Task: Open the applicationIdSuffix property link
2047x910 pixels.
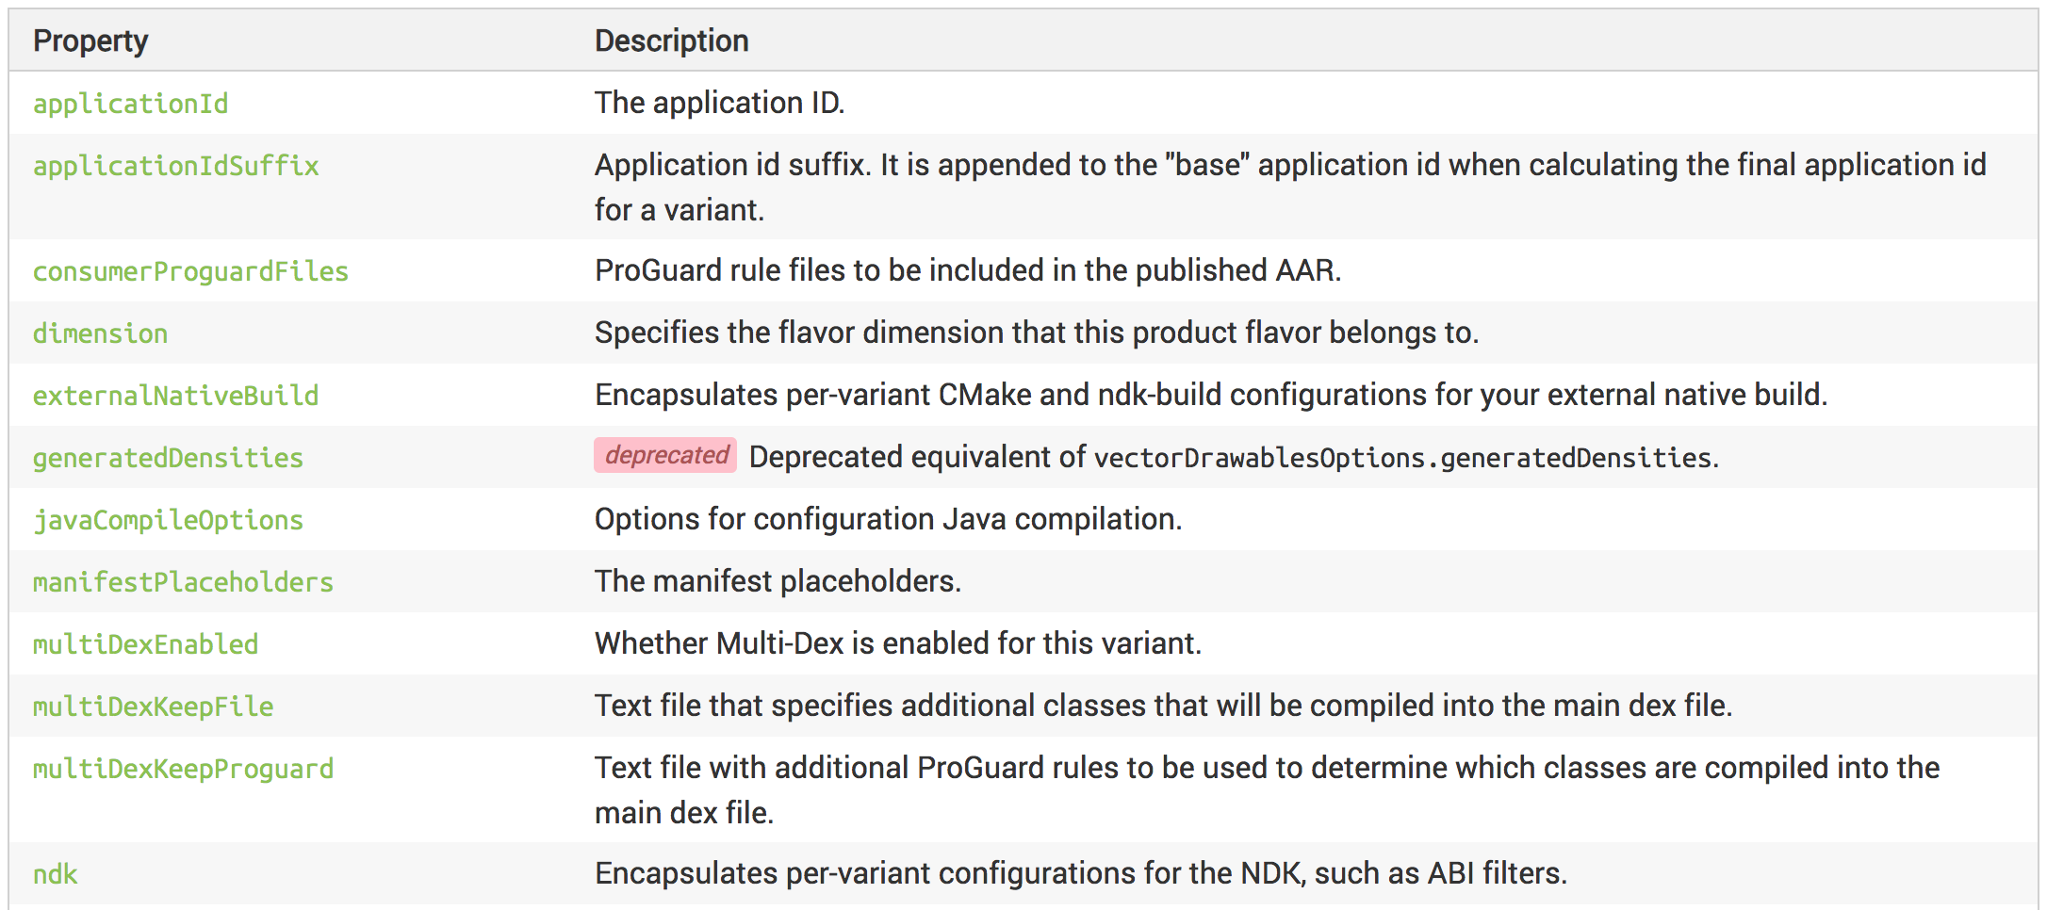Action: click(175, 166)
